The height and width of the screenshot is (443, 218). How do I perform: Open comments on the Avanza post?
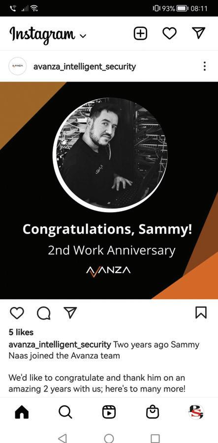(x=44, y=313)
